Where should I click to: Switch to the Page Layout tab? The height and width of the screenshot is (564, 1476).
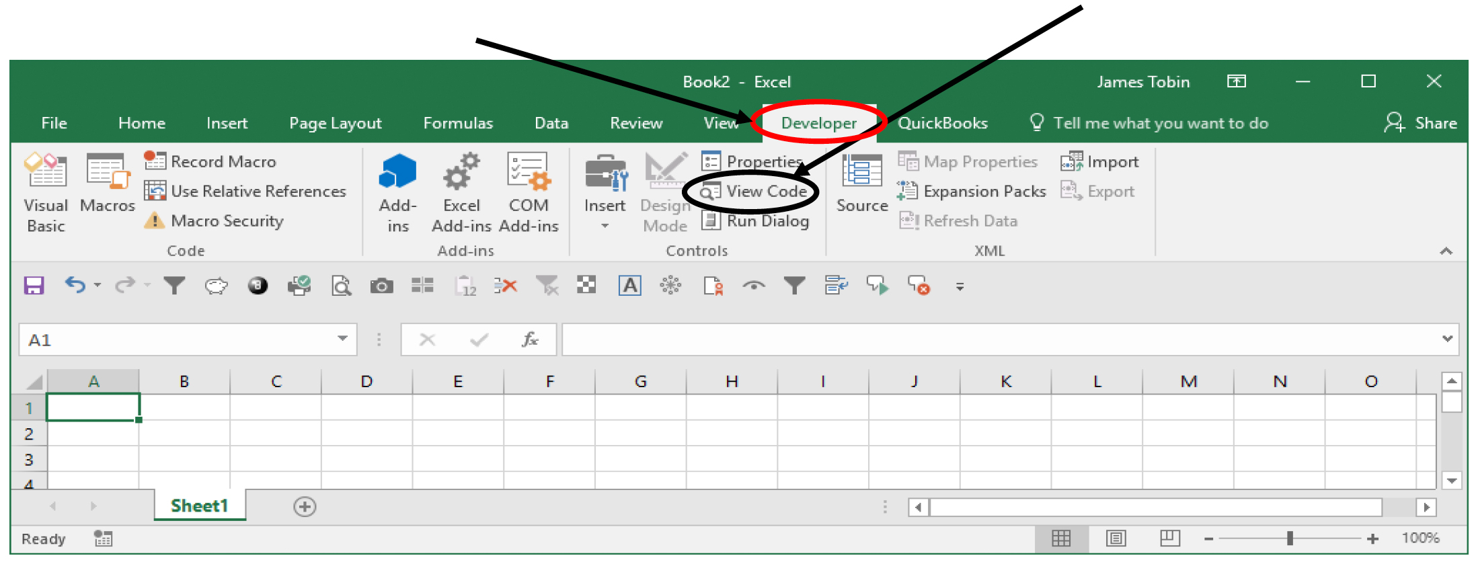335,123
